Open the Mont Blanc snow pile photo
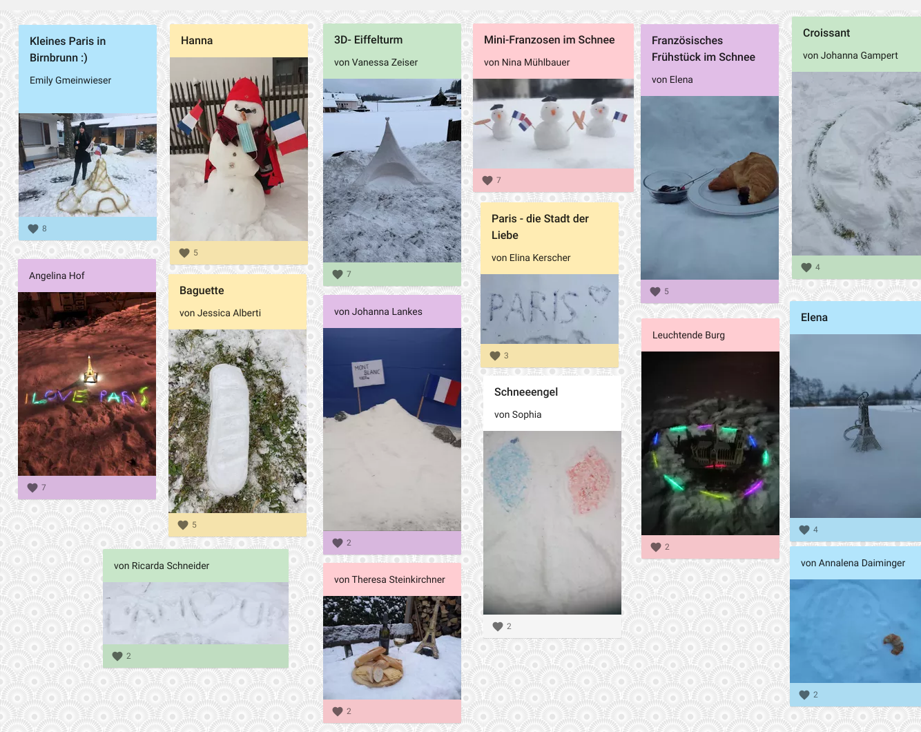This screenshot has height=732, width=921. click(392, 430)
